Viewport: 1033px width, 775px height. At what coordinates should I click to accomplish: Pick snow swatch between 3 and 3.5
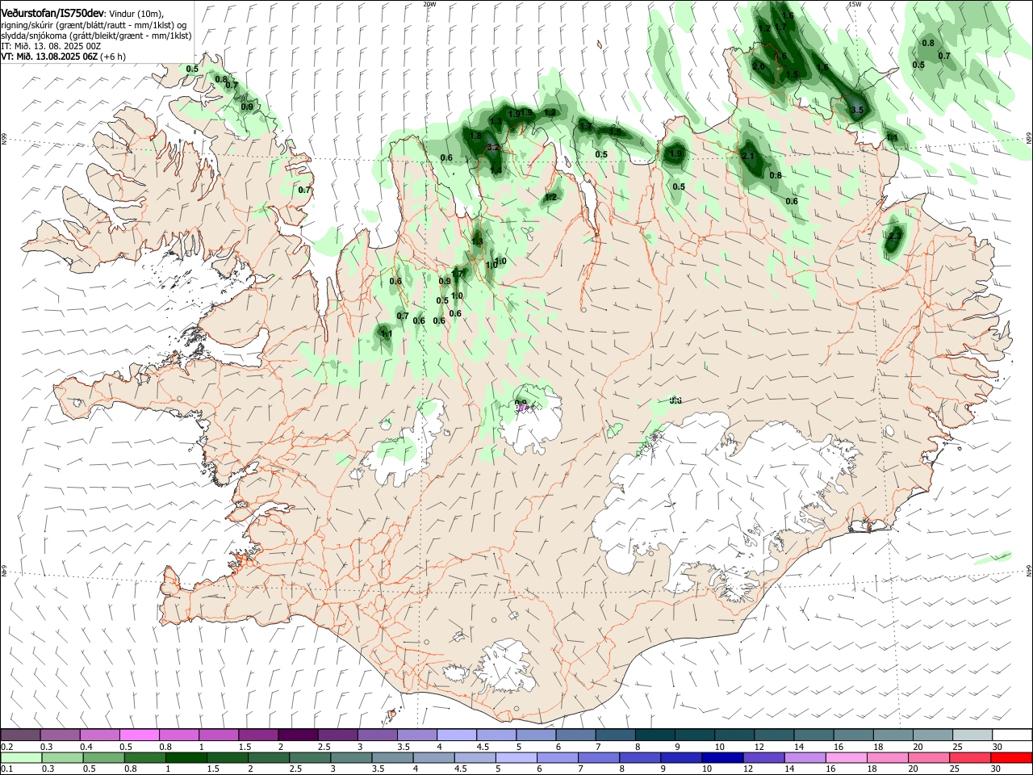[378, 735]
